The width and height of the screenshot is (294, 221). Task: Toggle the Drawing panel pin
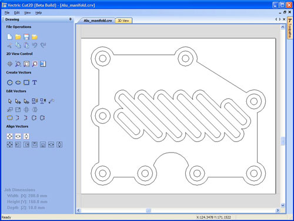(x=70, y=19)
